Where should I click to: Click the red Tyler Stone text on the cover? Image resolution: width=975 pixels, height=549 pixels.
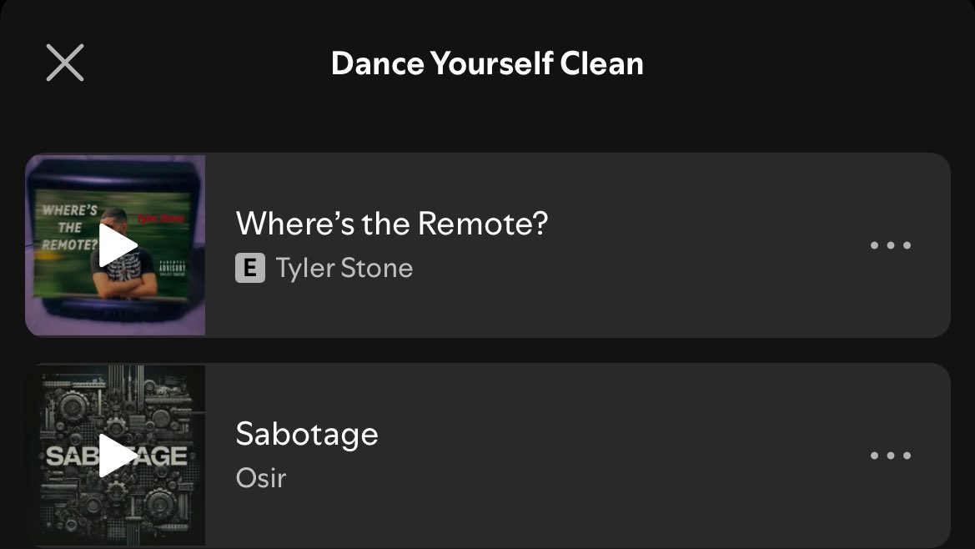160,219
